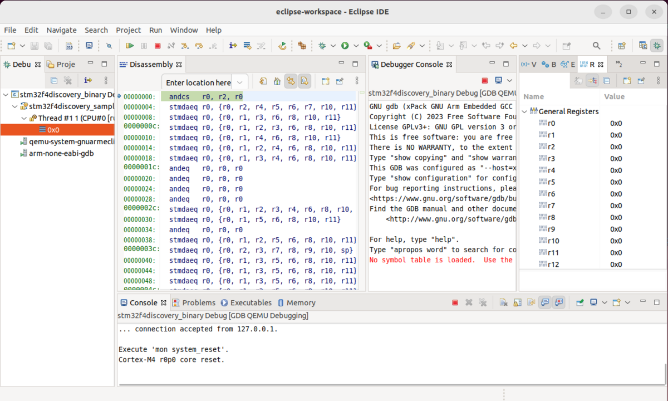Image resolution: width=668 pixels, height=401 pixels.
Task: Terminate process from bottom Console toolbar
Action: coord(455,302)
